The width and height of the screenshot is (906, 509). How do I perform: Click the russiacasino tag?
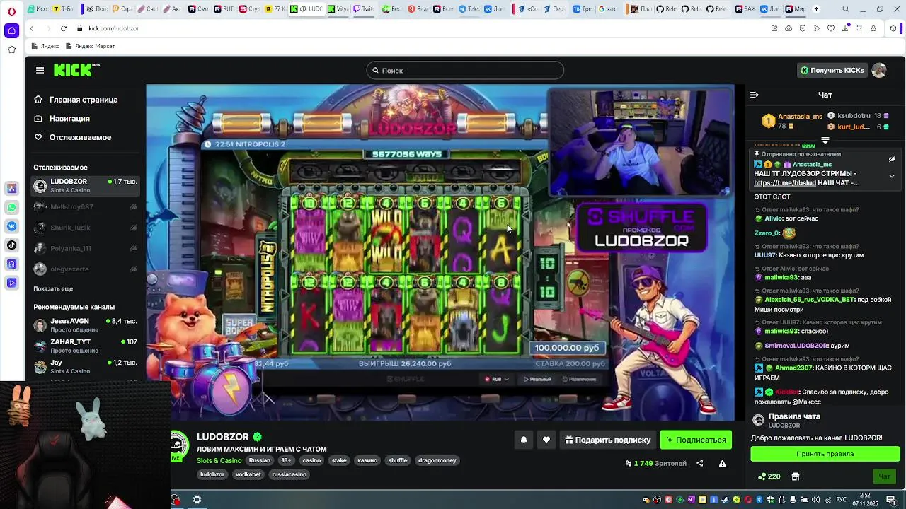[289, 474]
